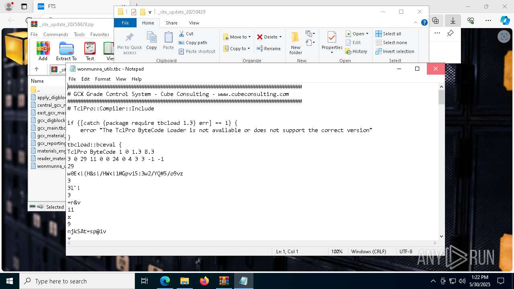The image size is (514, 289).
Task: Click Paste shortcut in Explorer ribbon
Action: (197, 51)
